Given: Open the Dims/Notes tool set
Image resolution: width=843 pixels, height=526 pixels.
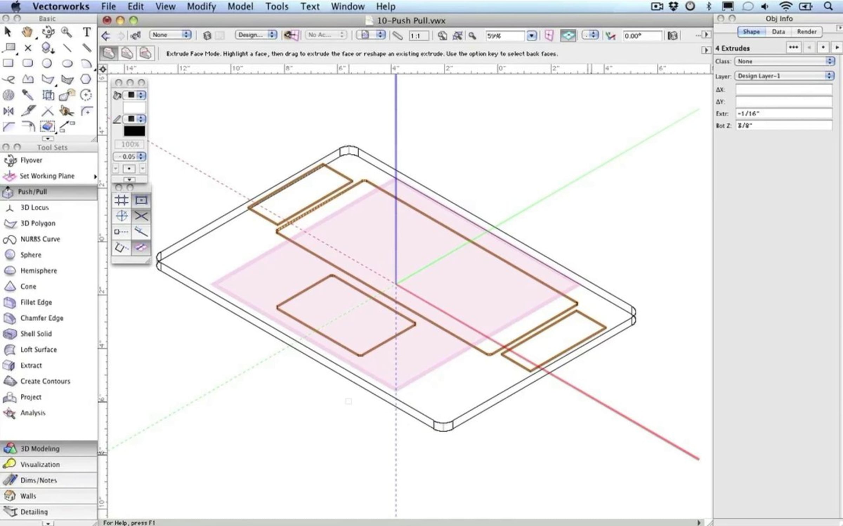Looking at the screenshot, I should (x=38, y=480).
